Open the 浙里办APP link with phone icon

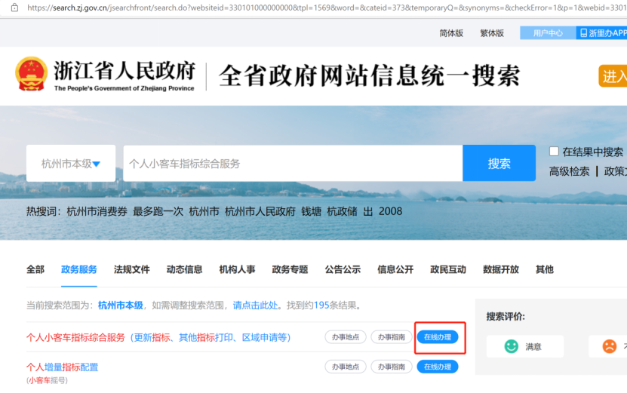[x=602, y=33]
